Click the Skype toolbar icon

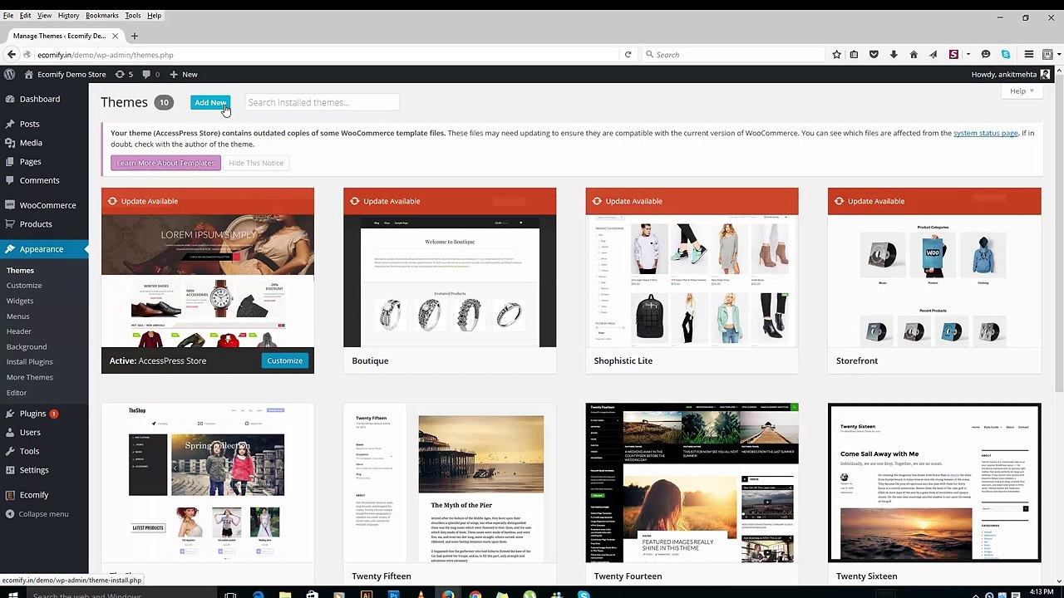click(1006, 55)
